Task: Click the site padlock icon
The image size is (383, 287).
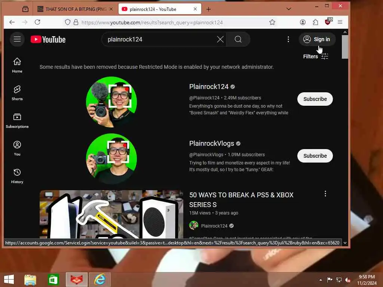Action: pos(76,22)
